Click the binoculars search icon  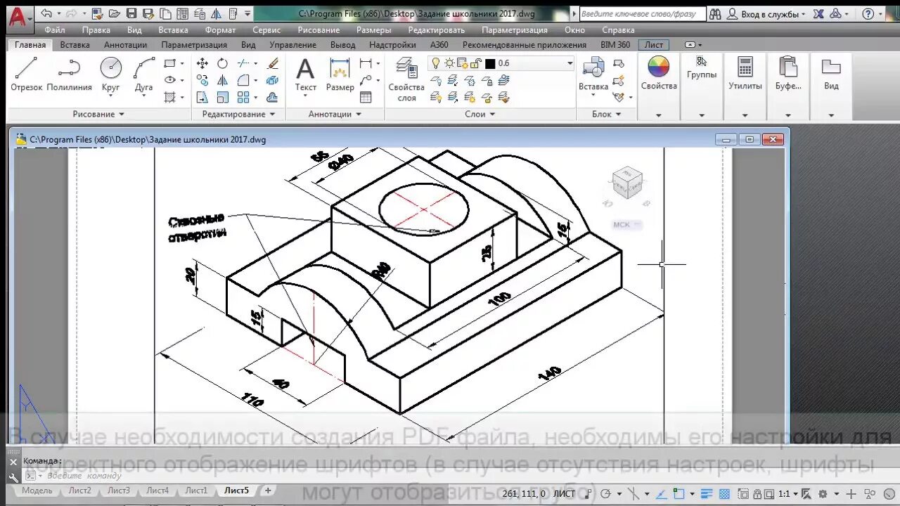[x=715, y=13]
